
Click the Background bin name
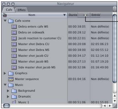tap(27, 91)
